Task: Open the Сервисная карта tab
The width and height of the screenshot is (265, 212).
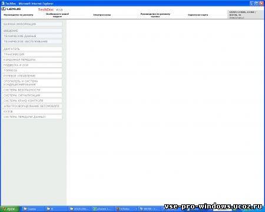Action: coord(198,15)
